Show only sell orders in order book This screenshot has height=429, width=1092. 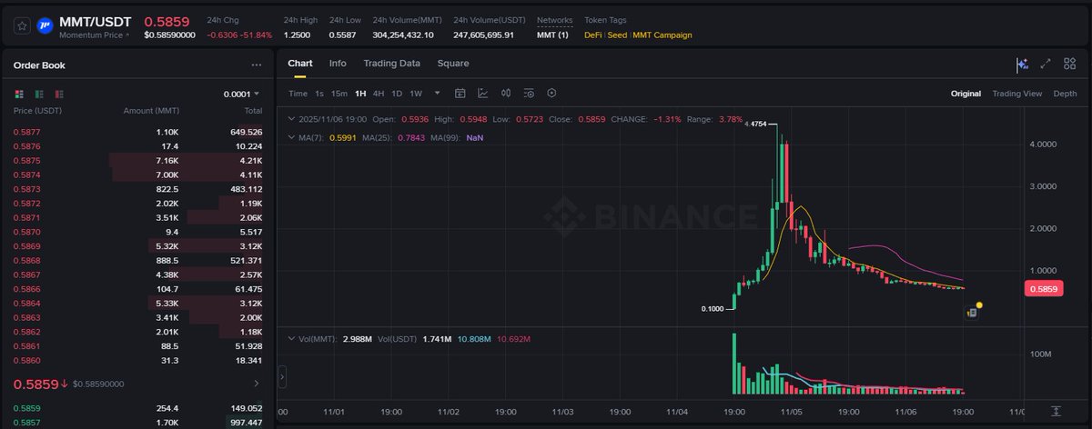(59, 94)
